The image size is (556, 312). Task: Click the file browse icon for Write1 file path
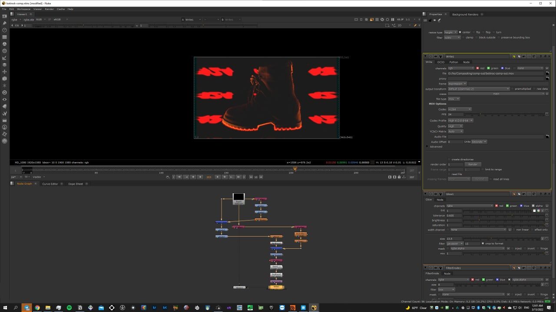coord(547,73)
